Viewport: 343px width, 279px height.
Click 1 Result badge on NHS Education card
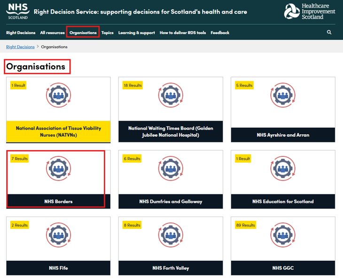[243, 159]
